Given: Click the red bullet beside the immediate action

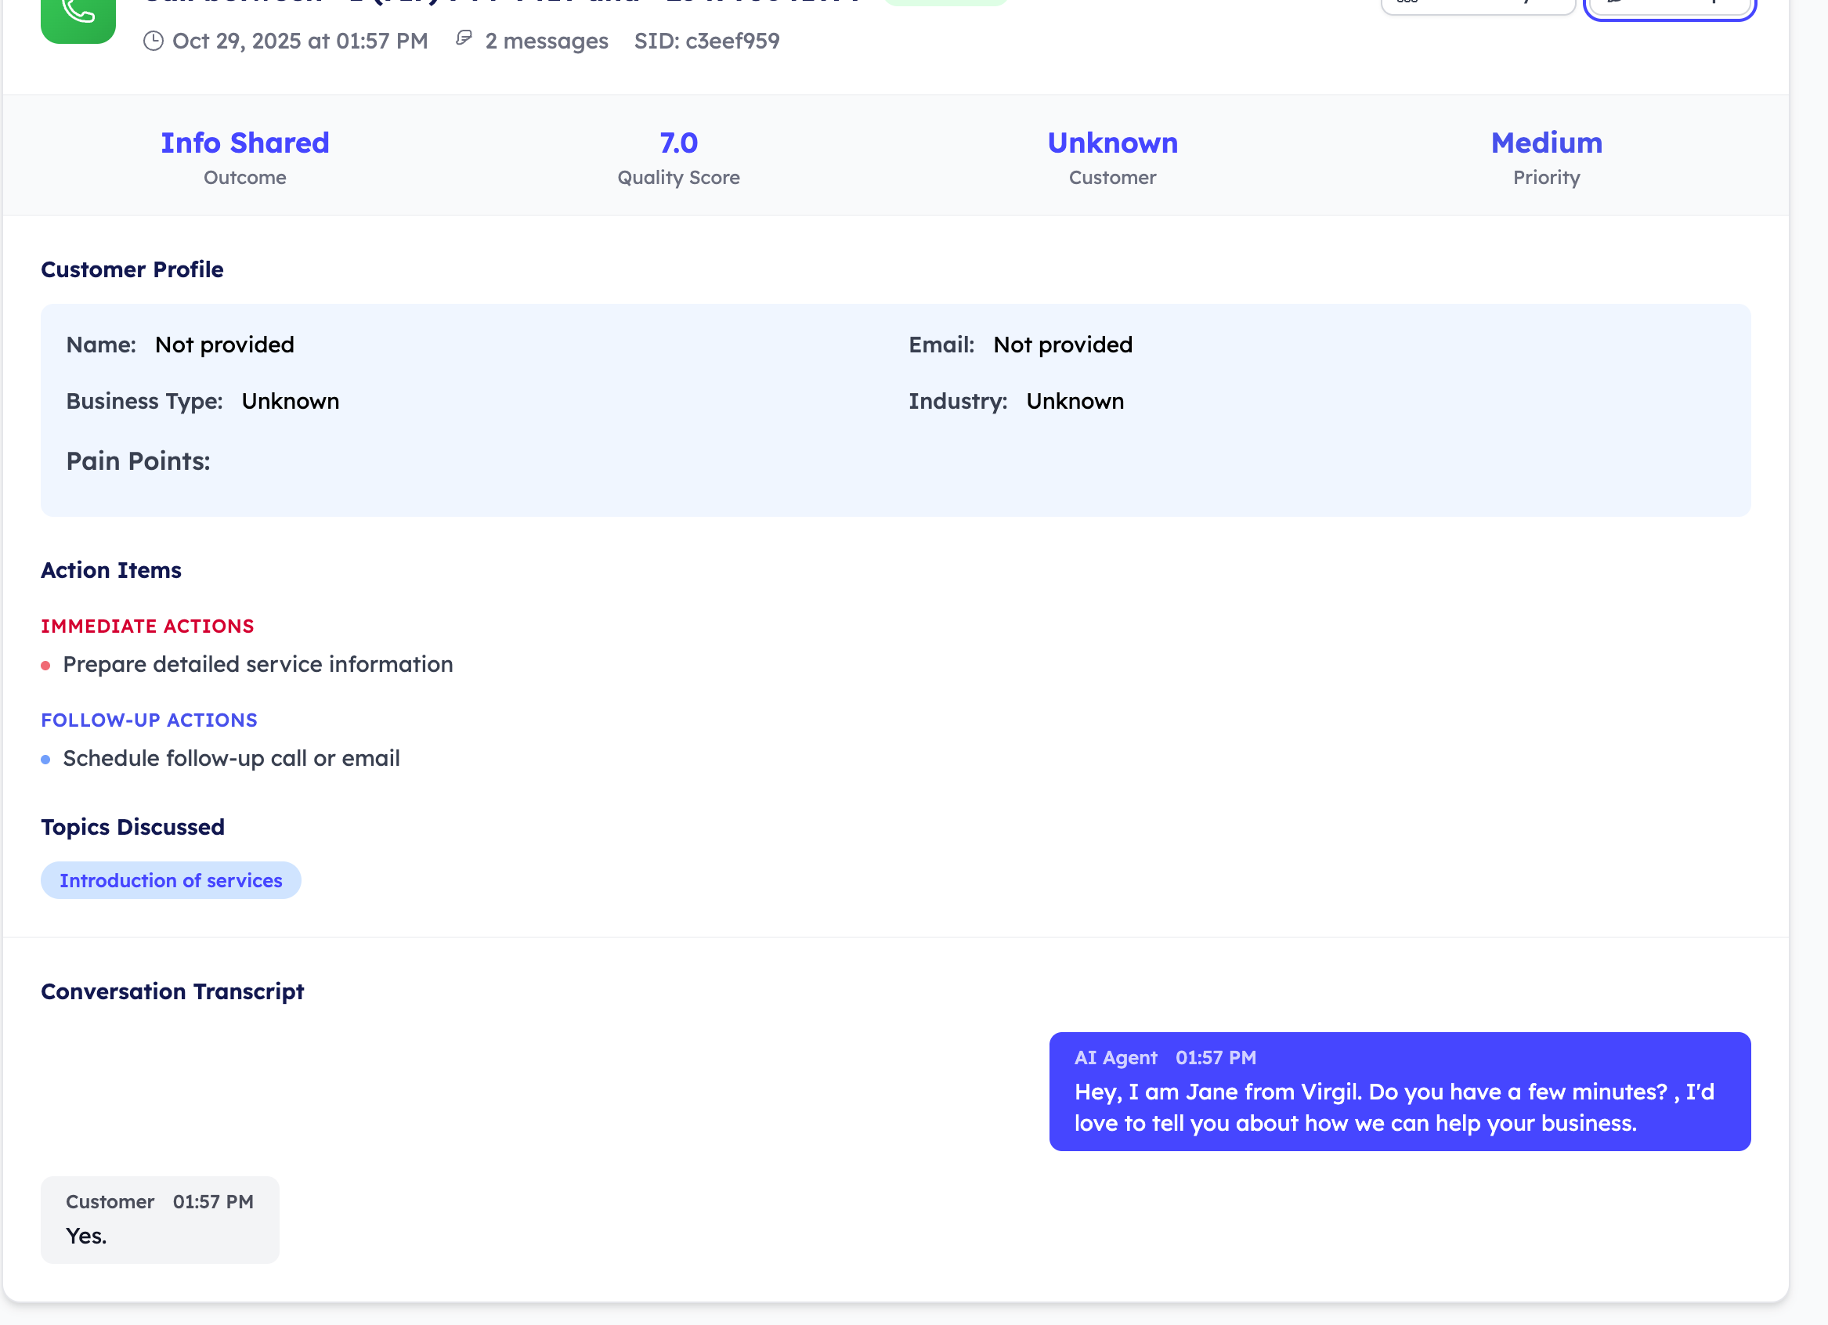Looking at the screenshot, I should coord(46,665).
